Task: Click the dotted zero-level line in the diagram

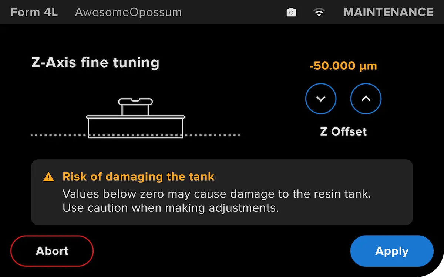Action: 135,135
